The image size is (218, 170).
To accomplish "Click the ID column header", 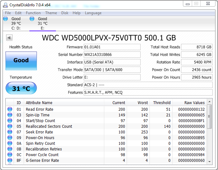I will [19, 103].
